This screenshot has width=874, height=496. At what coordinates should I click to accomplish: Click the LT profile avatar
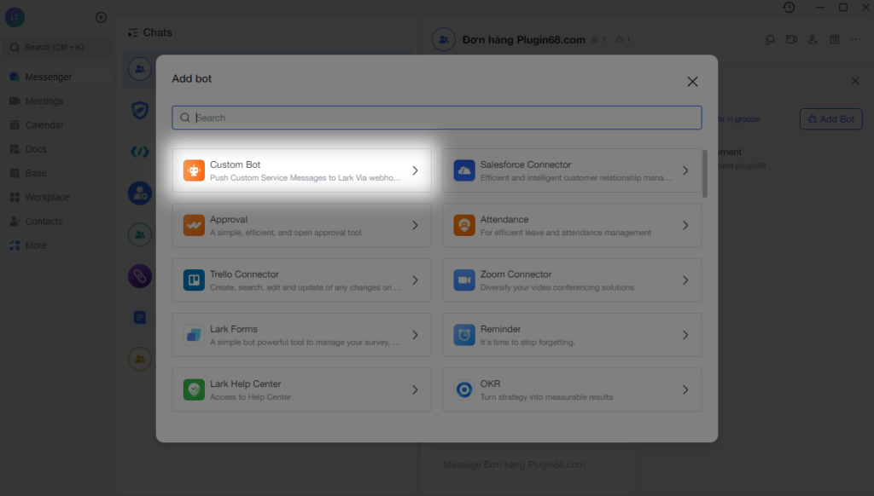[15, 17]
